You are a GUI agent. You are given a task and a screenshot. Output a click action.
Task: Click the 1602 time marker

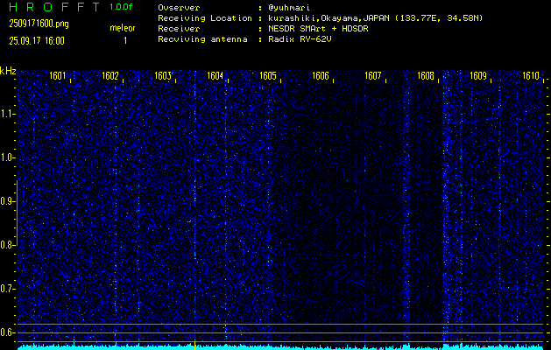[110, 76]
